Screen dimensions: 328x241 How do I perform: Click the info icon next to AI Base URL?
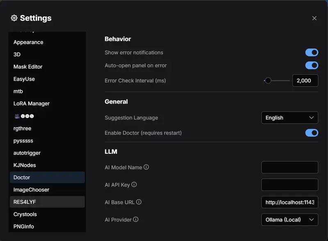click(139, 202)
